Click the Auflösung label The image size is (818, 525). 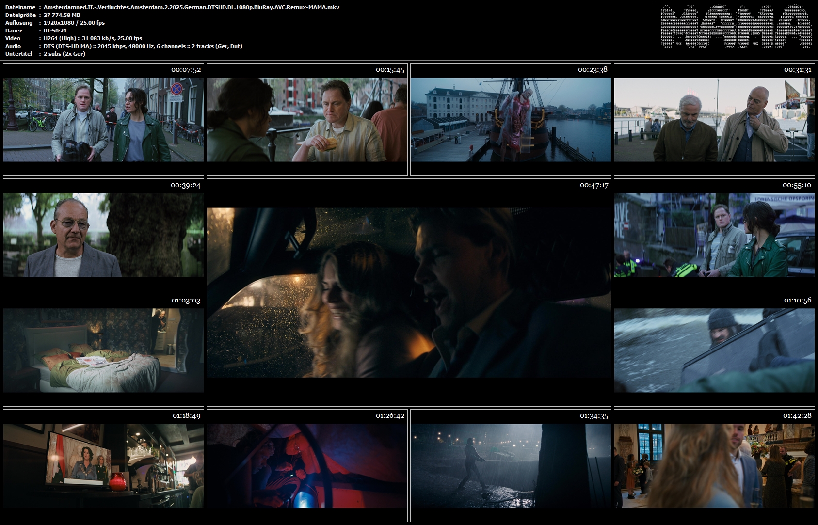19,23
